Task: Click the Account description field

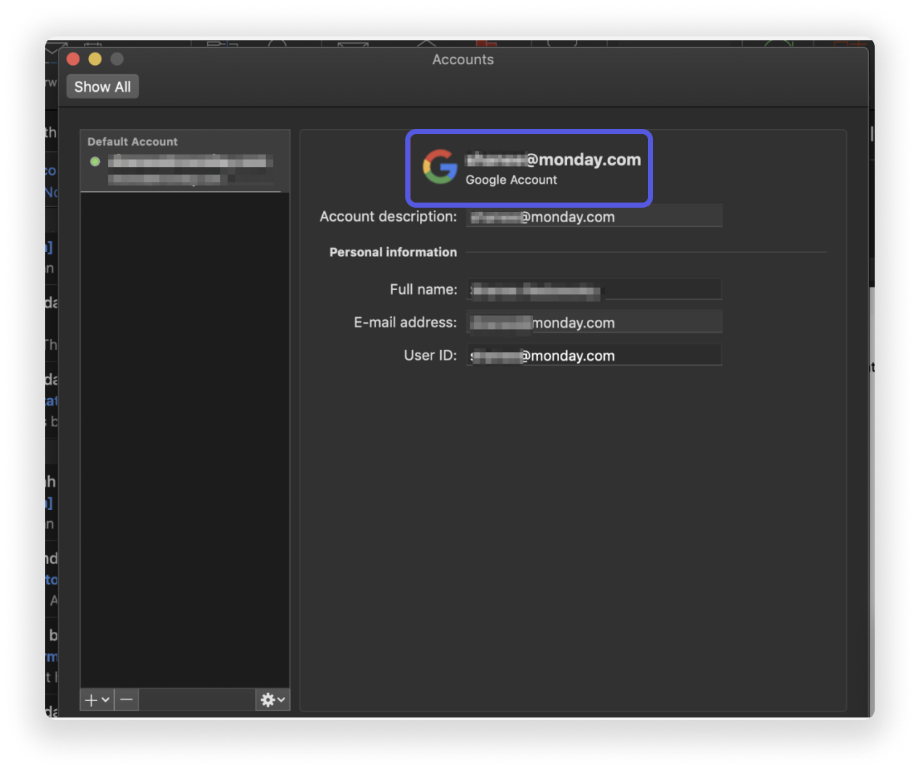Action: click(x=593, y=216)
